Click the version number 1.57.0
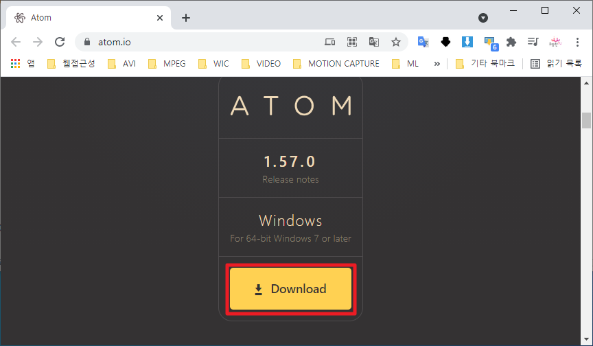 [290, 162]
